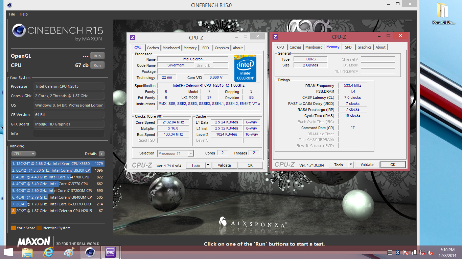The height and width of the screenshot is (259, 462).
Task: Select ranking row Intel Core i7-3840QM
Action: click(57, 197)
